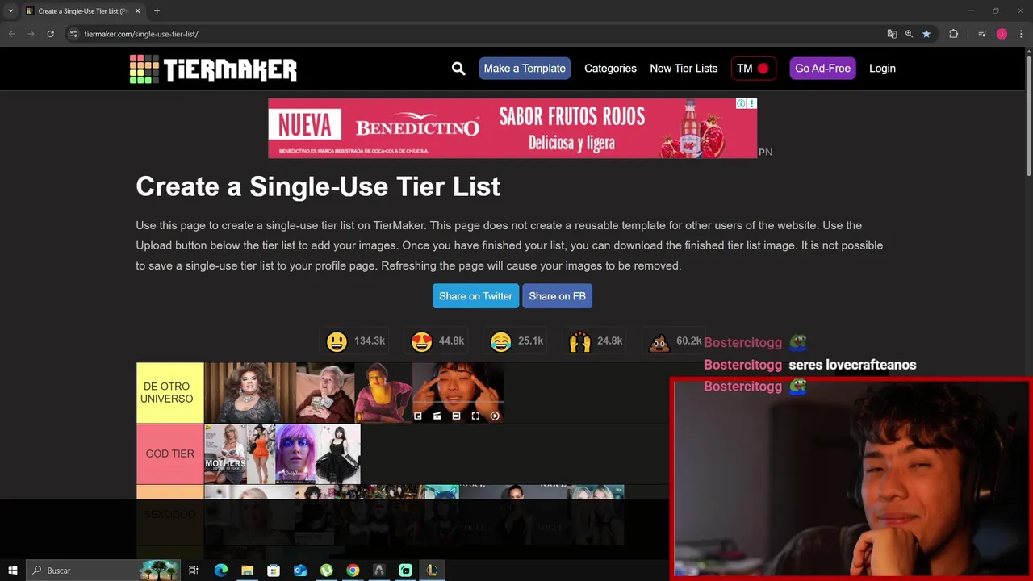Click the TM red-dot button
The width and height of the screenshot is (1033, 581).
(754, 69)
